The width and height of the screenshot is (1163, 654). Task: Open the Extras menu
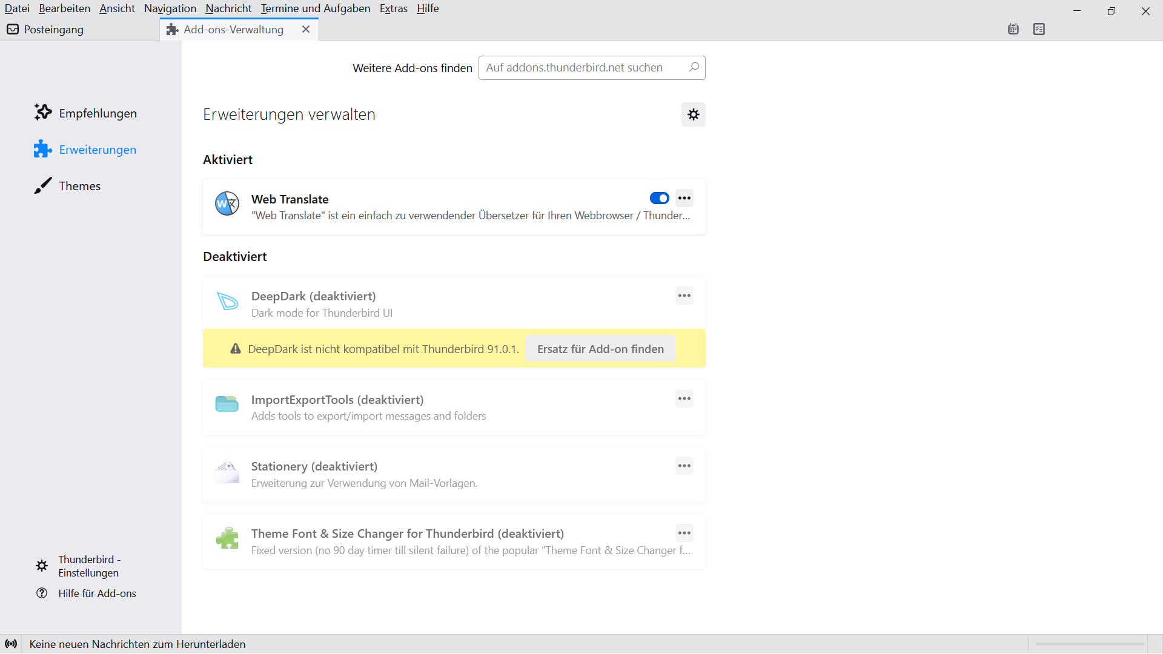coord(393,8)
